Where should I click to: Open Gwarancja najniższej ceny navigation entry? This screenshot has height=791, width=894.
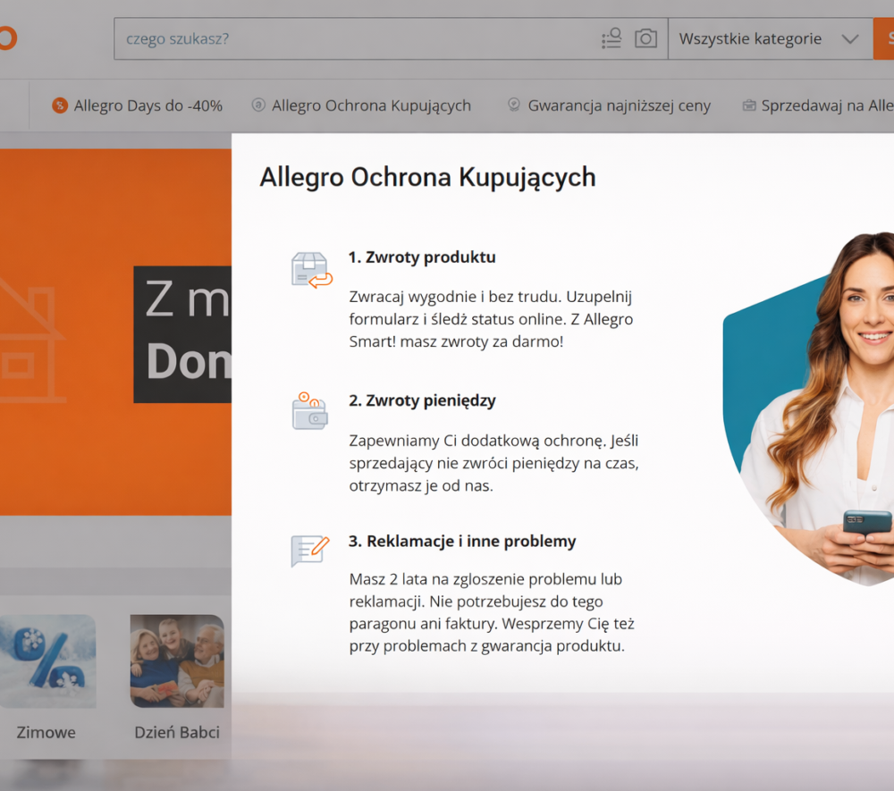620,105
